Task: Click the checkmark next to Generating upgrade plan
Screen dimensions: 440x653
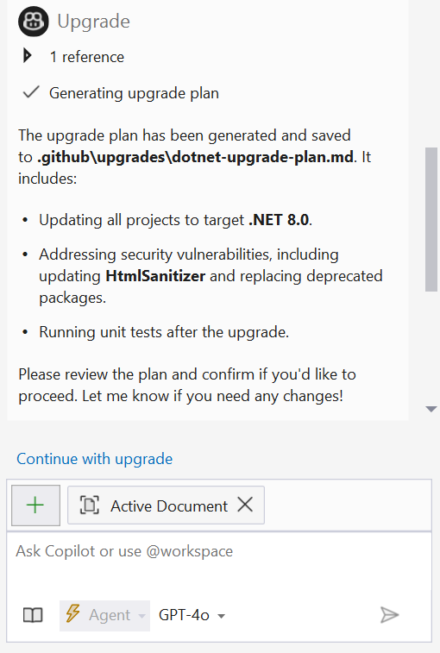Action: coord(31,92)
